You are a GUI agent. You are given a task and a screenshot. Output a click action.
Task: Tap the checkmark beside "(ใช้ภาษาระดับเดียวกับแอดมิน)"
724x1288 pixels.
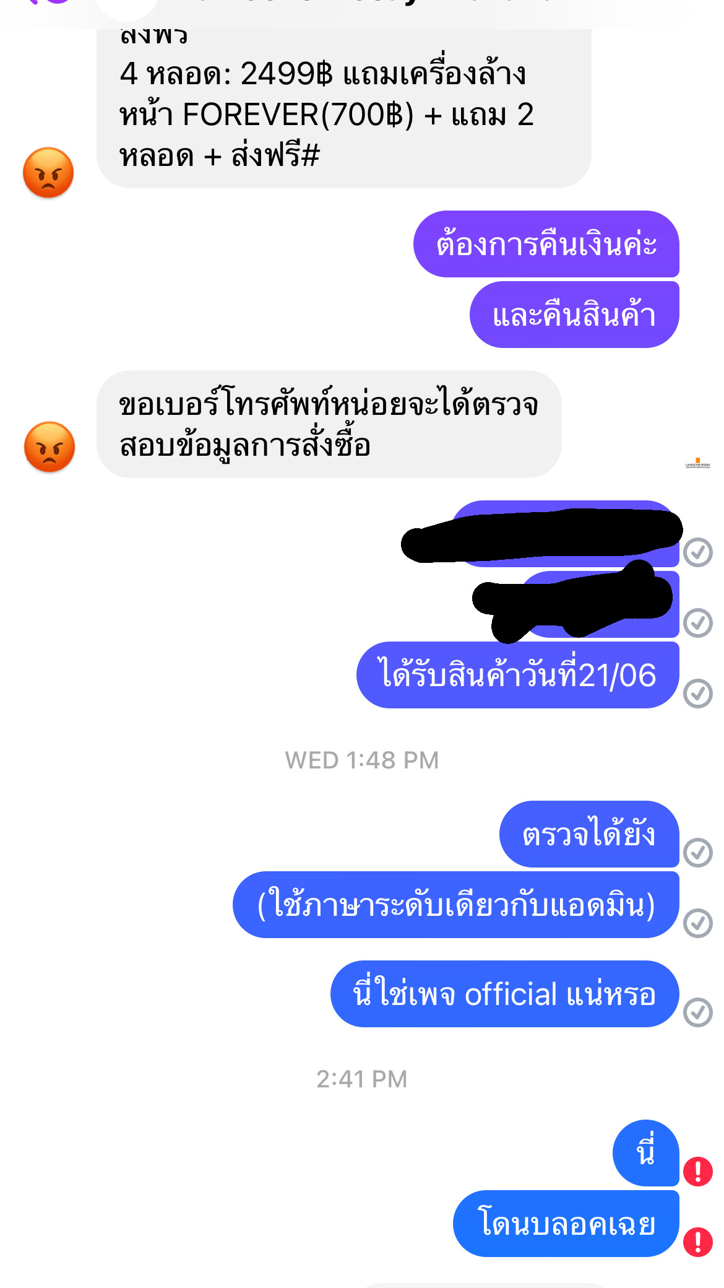698,923
